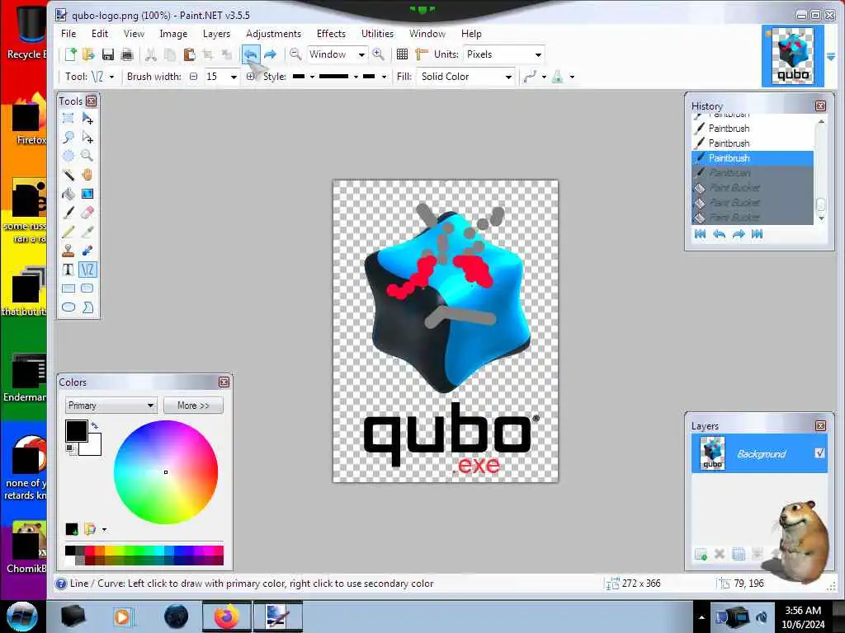The width and height of the screenshot is (845, 633).
Task: Select the Rectangle Select tool
Action: coord(68,118)
